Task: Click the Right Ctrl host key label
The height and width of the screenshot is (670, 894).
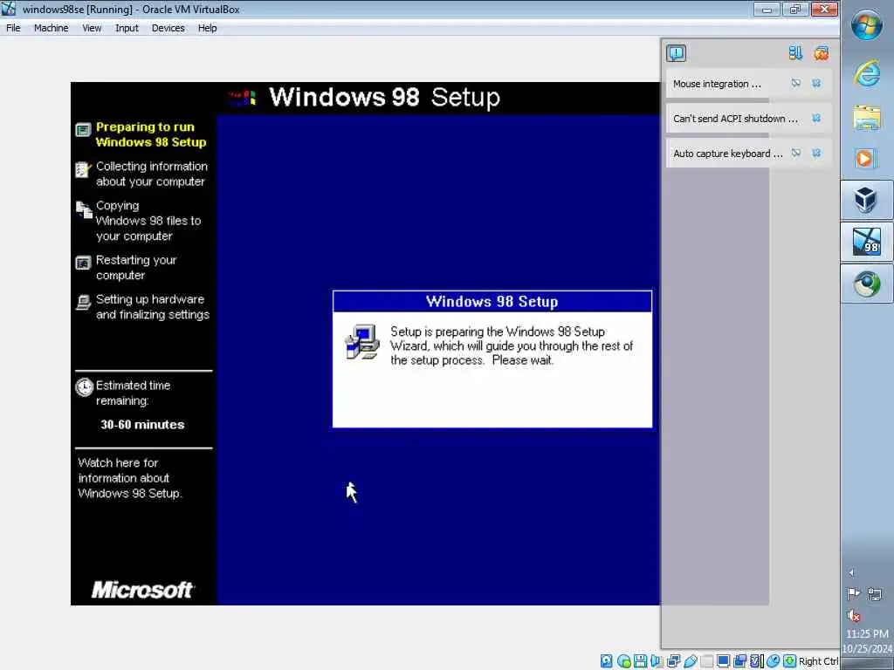Action: 818,661
